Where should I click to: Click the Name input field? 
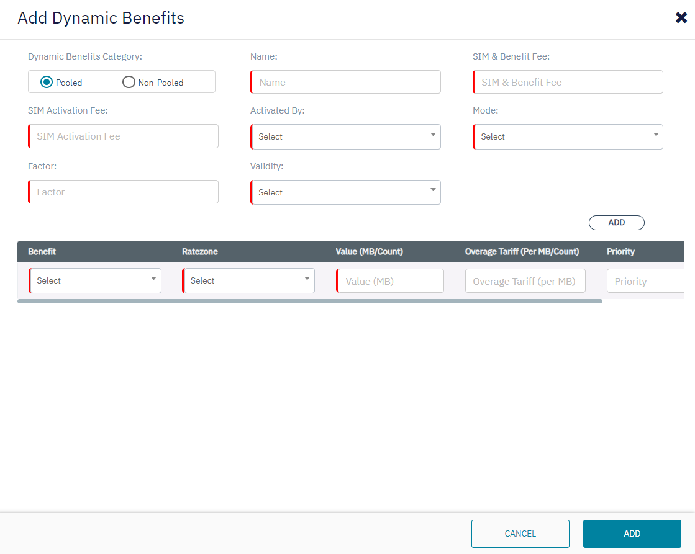345,82
